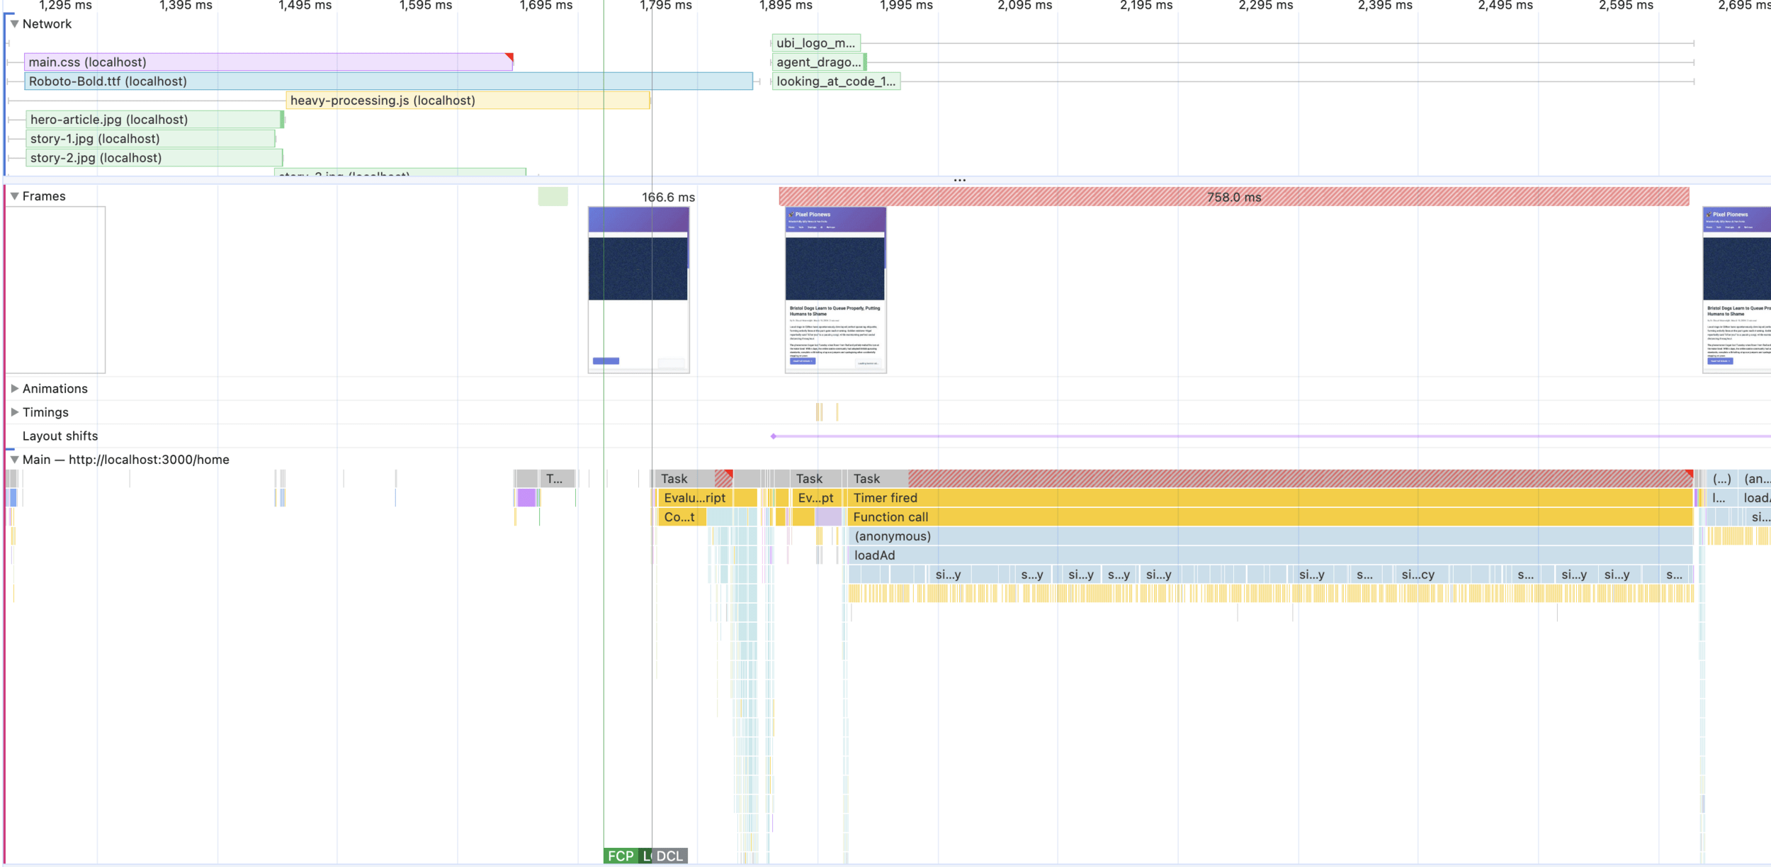Open the 166.6 ms frame screenshot thumbnail

click(638, 289)
